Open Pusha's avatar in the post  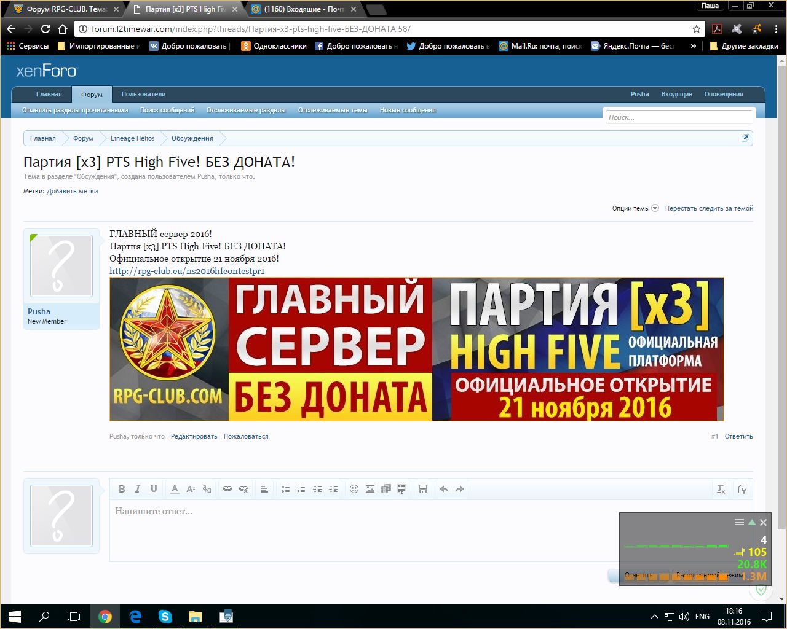[x=61, y=266]
